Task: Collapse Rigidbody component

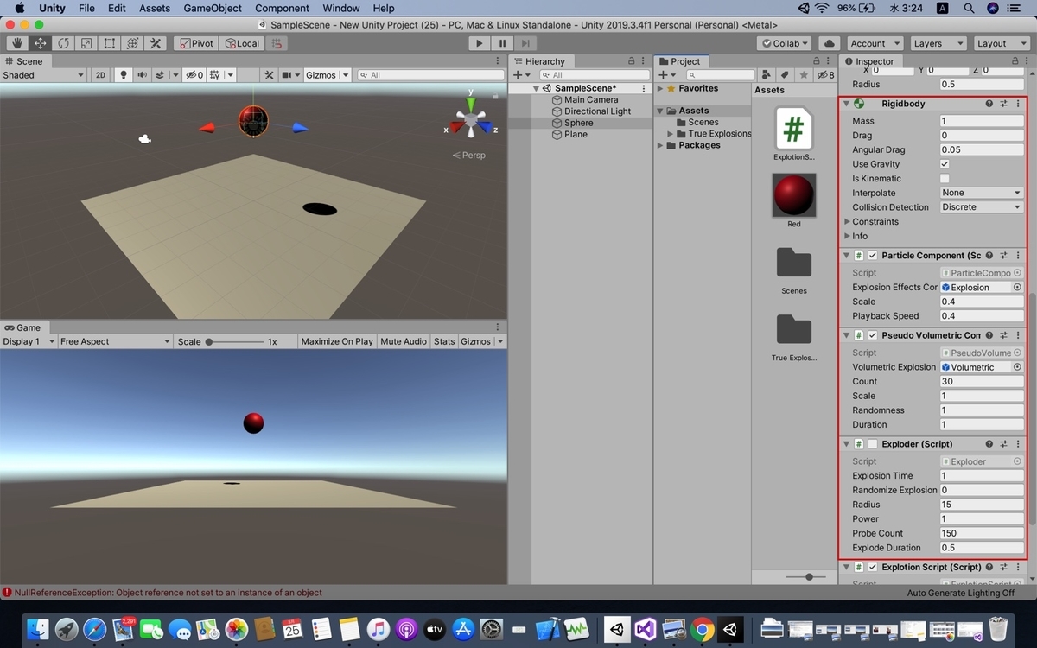Action: pyautogui.click(x=846, y=104)
